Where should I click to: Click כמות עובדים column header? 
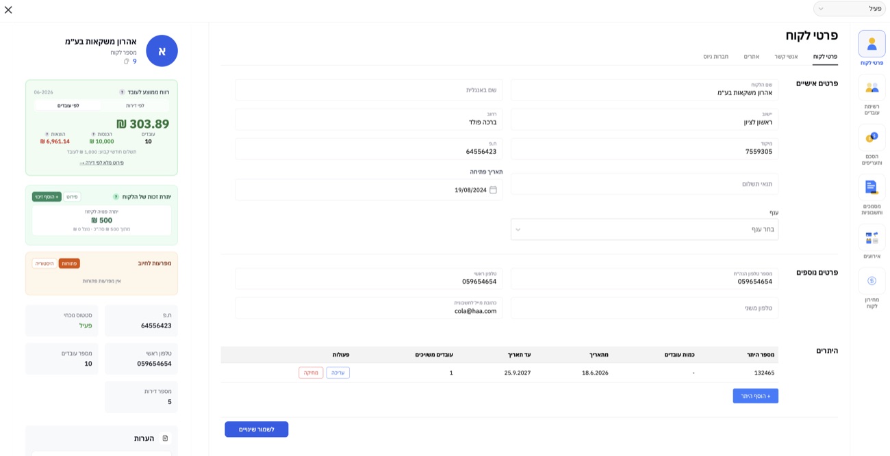point(679,355)
